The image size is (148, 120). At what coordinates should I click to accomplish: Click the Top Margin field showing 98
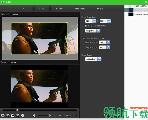pos(103,47)
